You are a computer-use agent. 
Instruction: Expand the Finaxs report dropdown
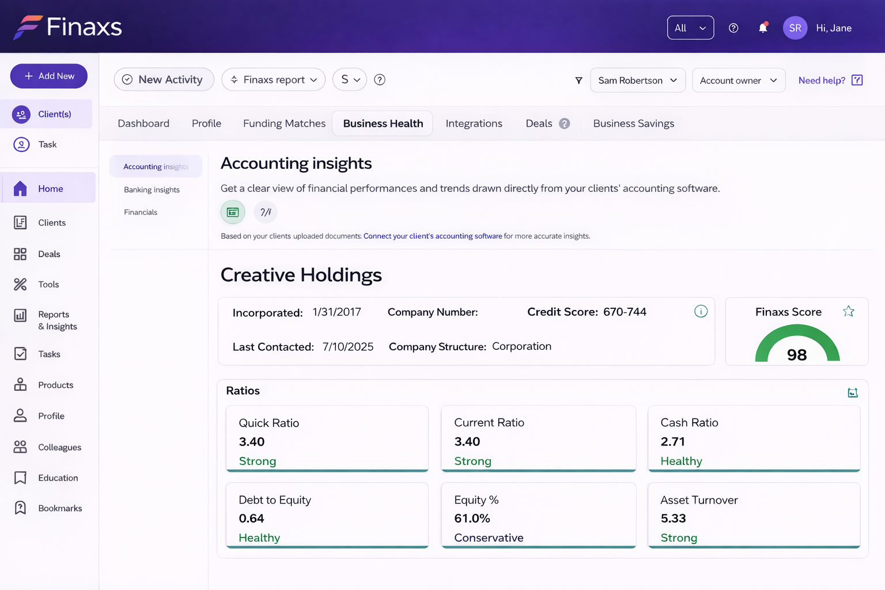click(274, 80)
